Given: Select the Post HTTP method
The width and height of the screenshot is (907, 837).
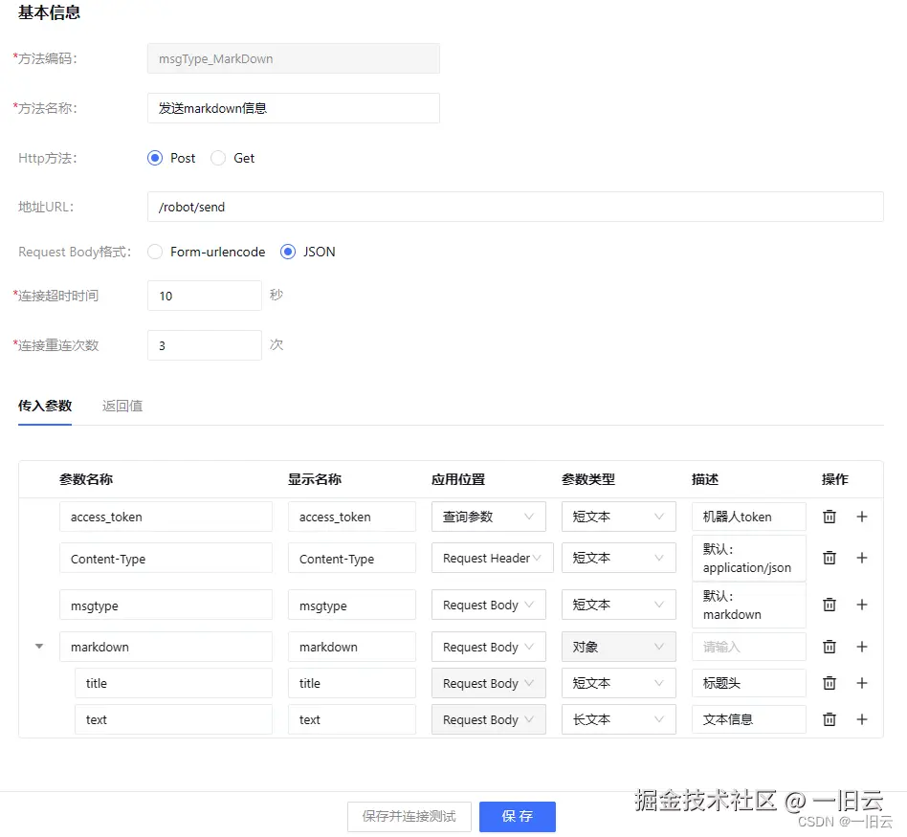Looking at the screenshot, I should (155, 158).
